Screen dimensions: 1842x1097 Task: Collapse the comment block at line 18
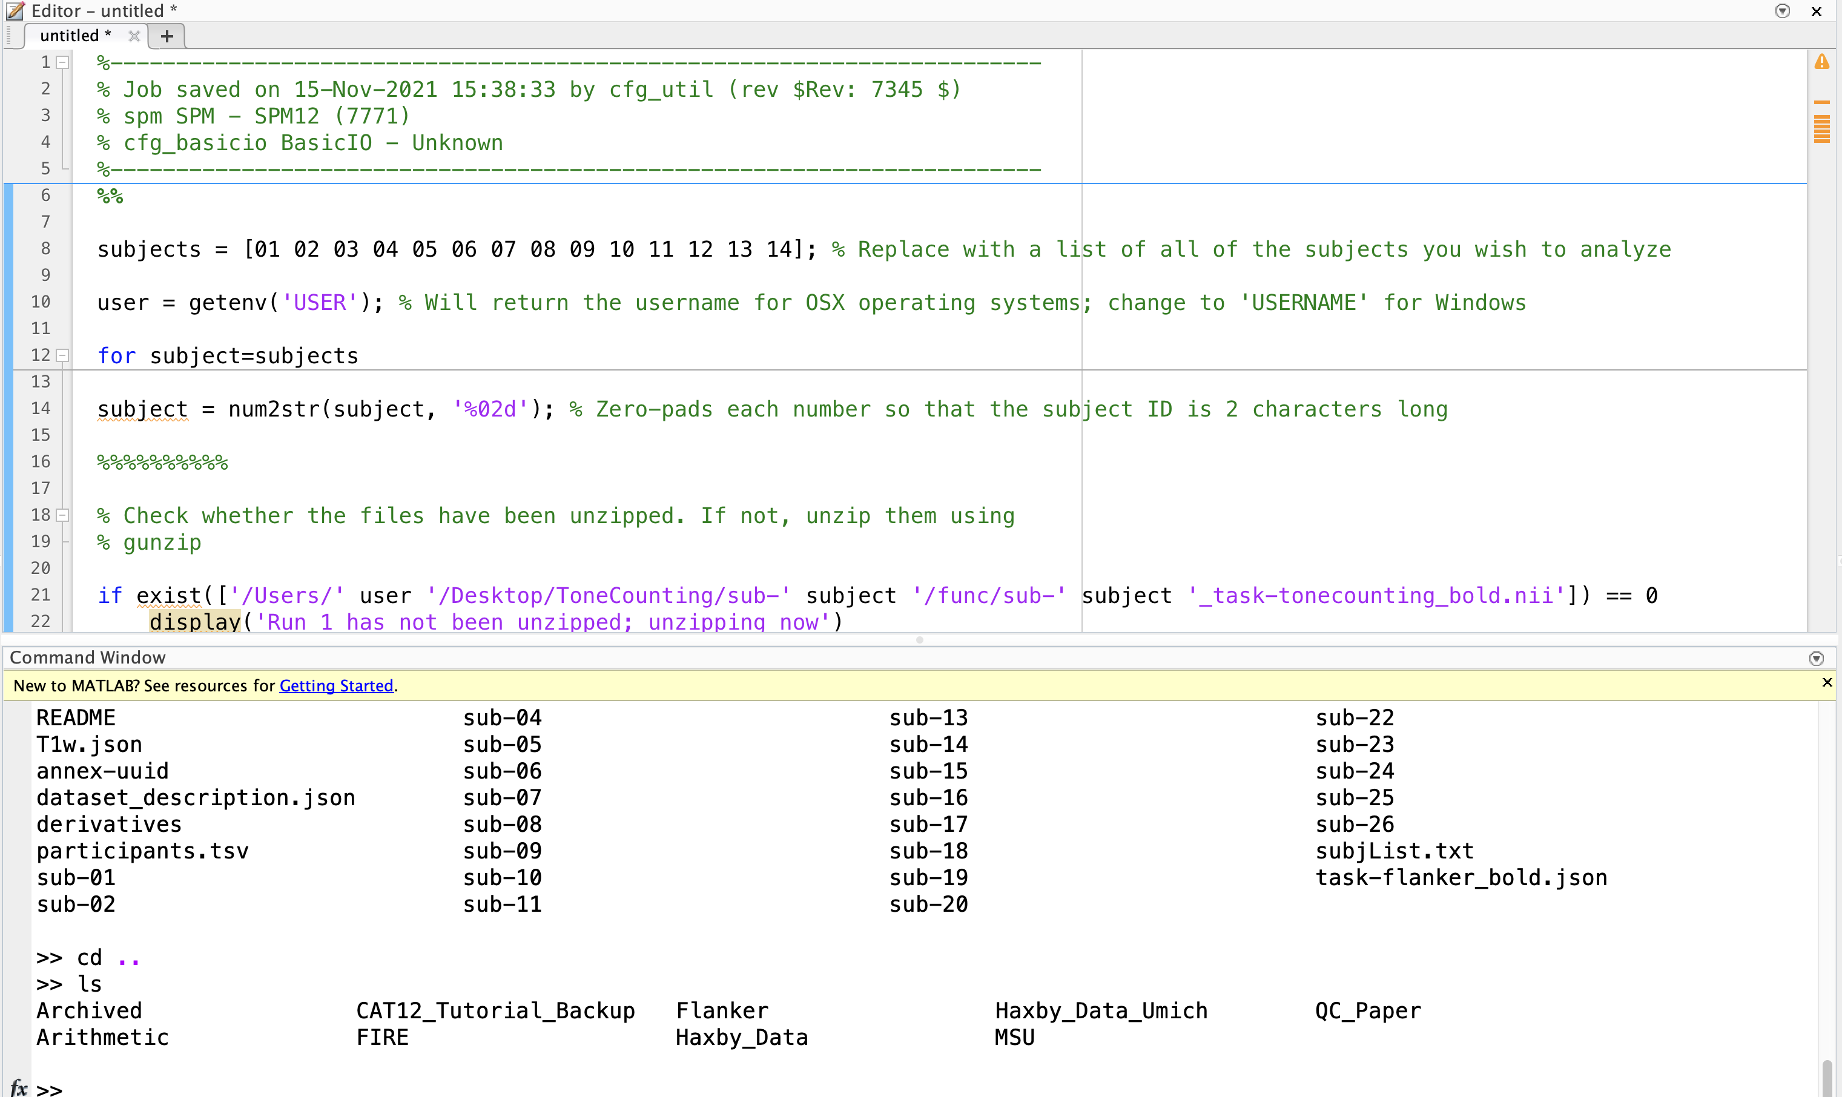tap(63, 515)
